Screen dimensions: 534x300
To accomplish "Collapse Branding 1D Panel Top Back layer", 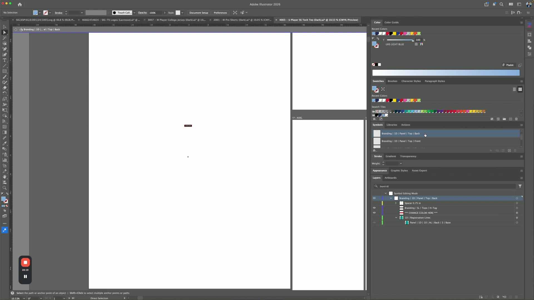I will coord(391,198).
